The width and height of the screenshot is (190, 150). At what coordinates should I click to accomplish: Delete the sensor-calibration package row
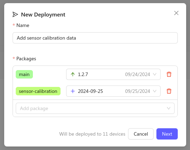169,91
